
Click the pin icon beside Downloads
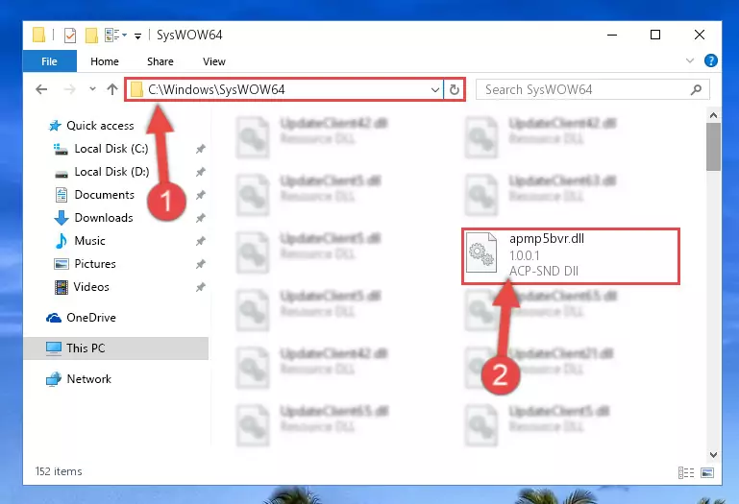[201, 218]
